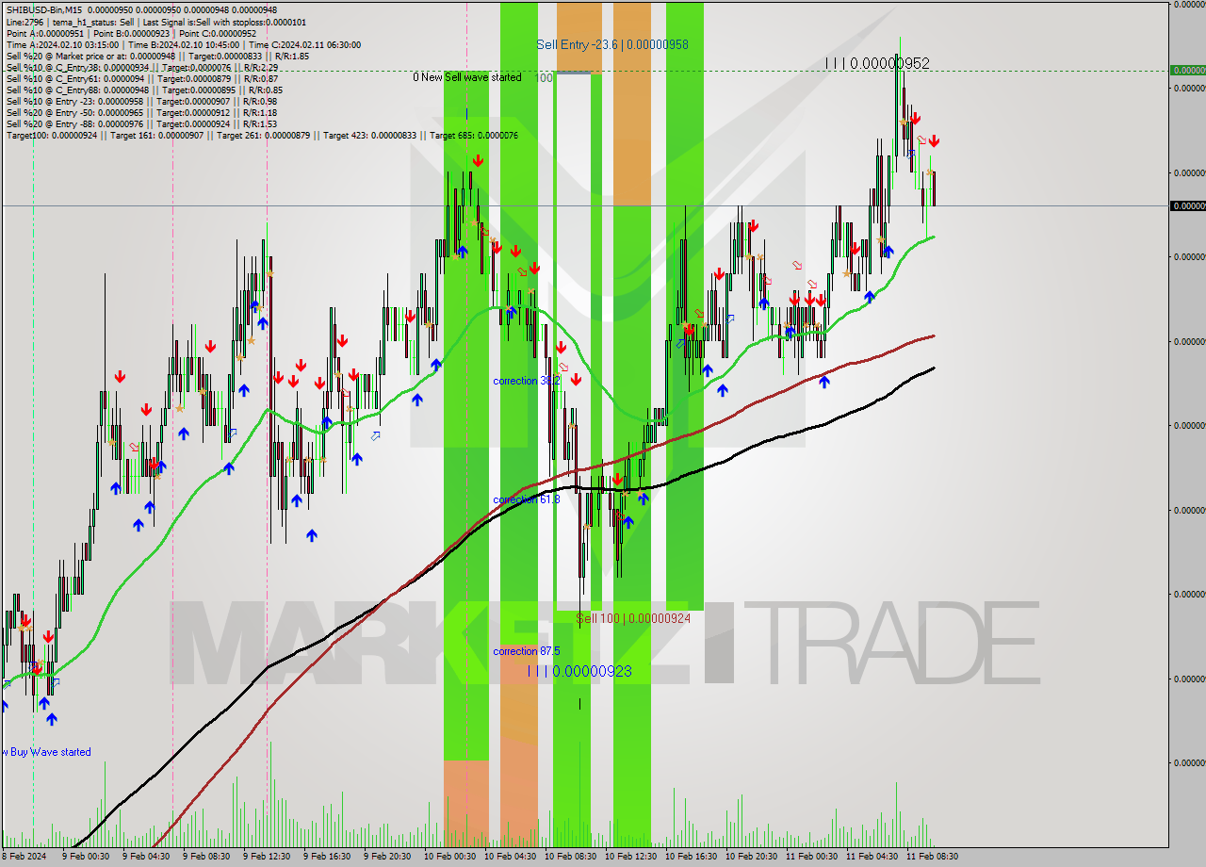Click the 'Sell %10 @ C_Entry38' line
The width and height of the screenshot is (1206, 867).
click(141, 67)
